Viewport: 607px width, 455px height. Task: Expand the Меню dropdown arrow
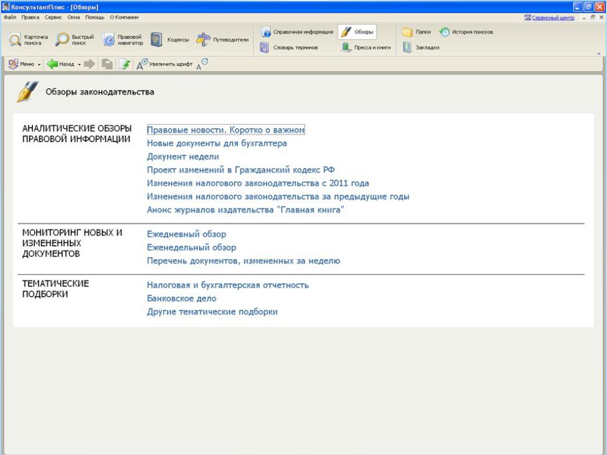click(x=39, y=64)
